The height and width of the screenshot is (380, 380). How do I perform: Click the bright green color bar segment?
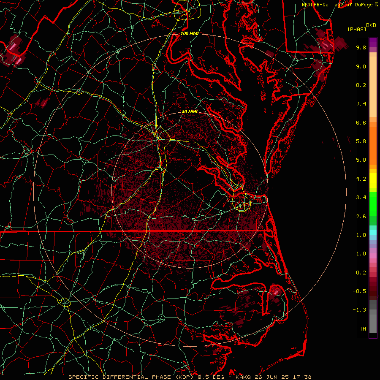[373, 204]
